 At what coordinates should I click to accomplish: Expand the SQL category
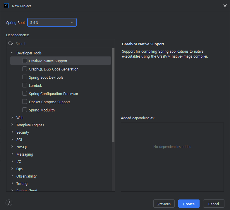[12, 140]
